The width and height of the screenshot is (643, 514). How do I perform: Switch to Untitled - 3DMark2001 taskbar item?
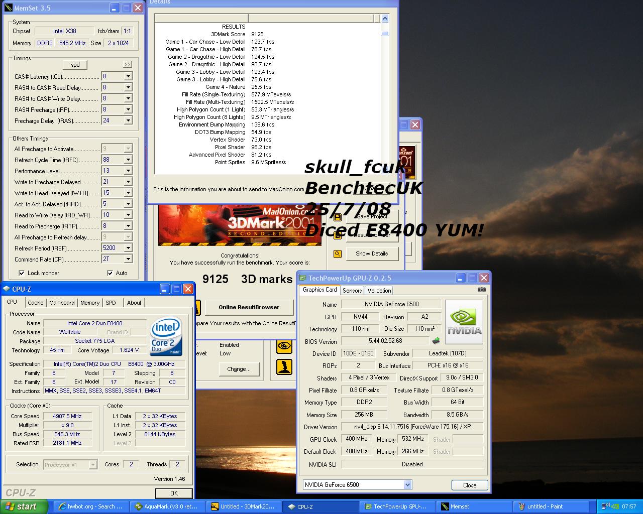pos(244,506)
